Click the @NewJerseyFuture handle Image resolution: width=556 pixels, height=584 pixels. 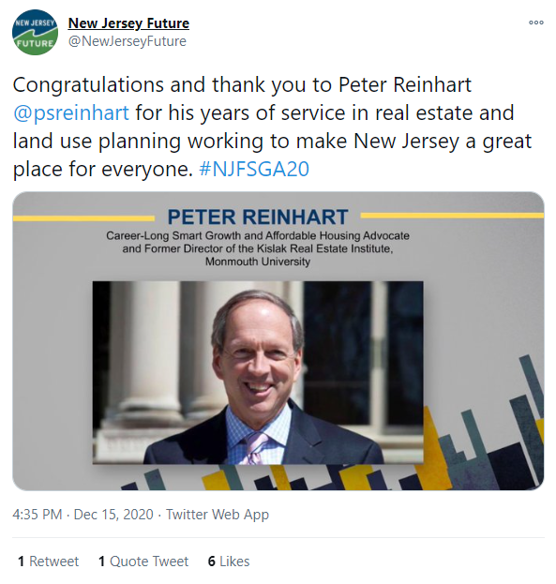point(128,41)
